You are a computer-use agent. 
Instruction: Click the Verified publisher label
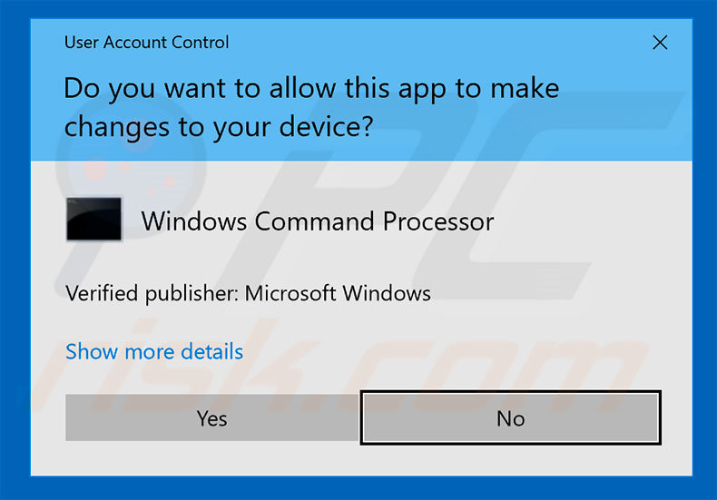coord(152,293)
